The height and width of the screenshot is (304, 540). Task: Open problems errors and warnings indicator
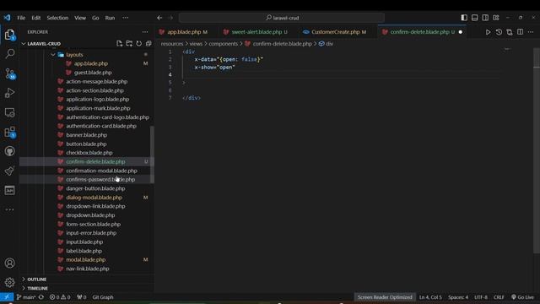click(60, 297)
